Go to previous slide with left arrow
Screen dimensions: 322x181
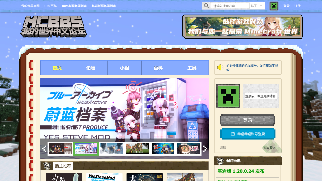[x=44, y=149]
